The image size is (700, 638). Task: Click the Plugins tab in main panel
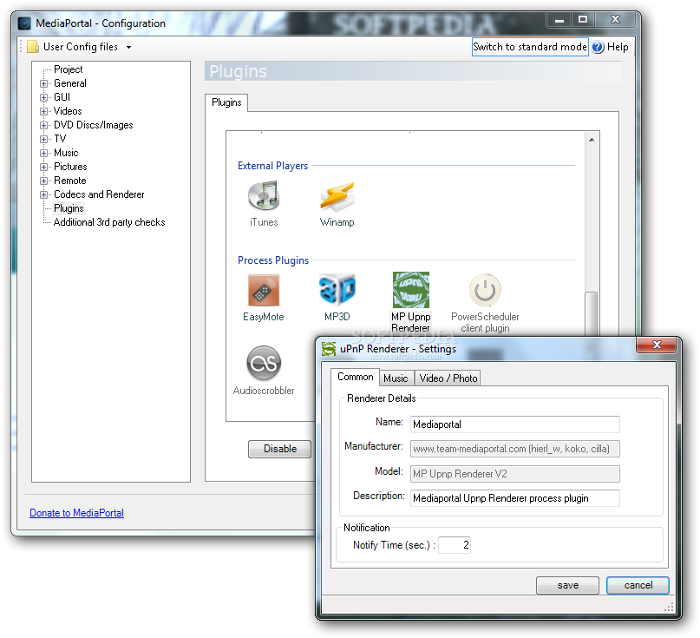click(x=226, y=102)
